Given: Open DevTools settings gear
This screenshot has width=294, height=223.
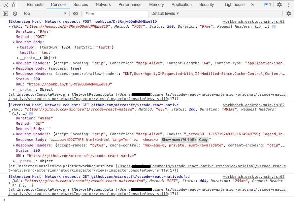Looking at the screenshot, I should [279, 4].
